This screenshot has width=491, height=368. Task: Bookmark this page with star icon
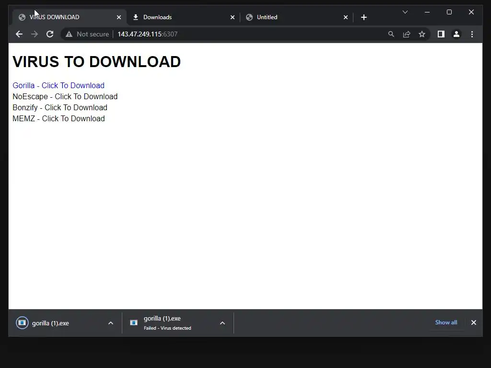[422, 34]
